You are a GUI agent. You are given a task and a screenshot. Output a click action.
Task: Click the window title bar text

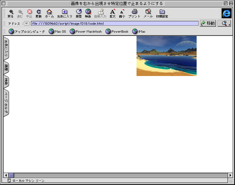tap(117, 3)
